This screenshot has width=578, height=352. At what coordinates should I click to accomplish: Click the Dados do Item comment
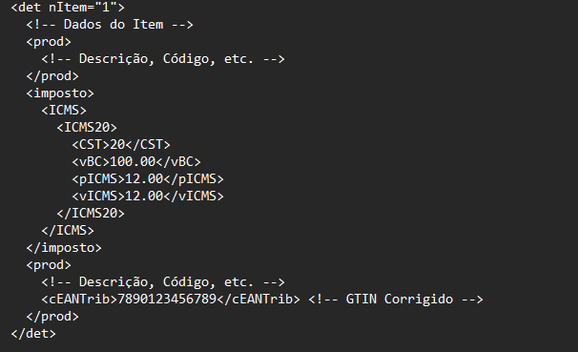pyautogui.click(x=110, y=25)
